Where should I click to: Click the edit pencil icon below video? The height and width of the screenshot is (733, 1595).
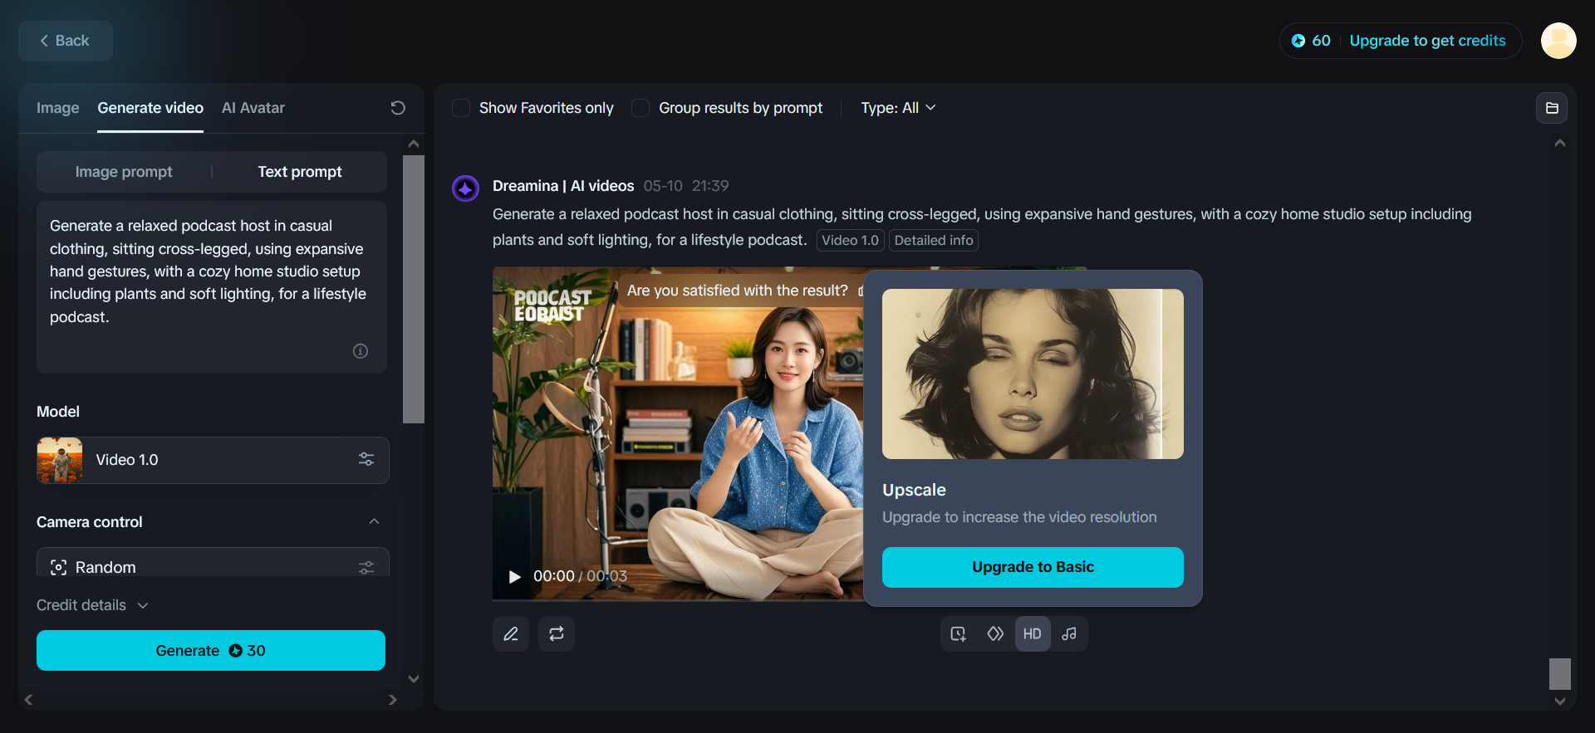pyautogui.click(x=511, y=634)
